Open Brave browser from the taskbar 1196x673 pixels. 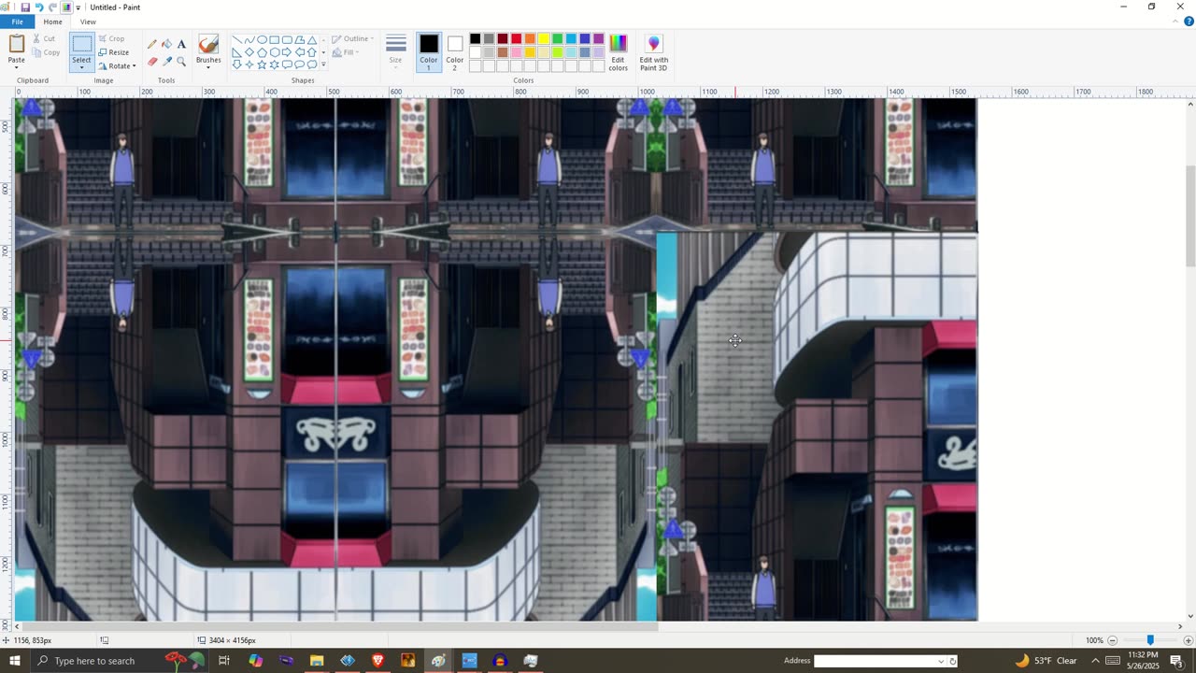377,661
